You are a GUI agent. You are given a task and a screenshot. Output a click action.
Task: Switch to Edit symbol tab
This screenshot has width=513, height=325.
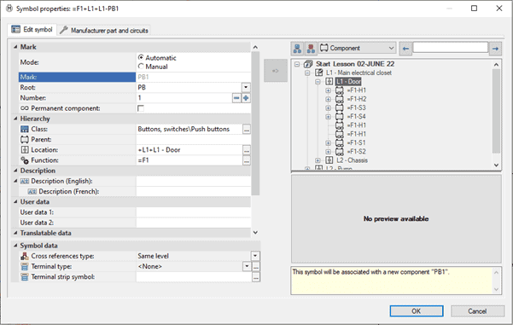[x=32, y=30]
